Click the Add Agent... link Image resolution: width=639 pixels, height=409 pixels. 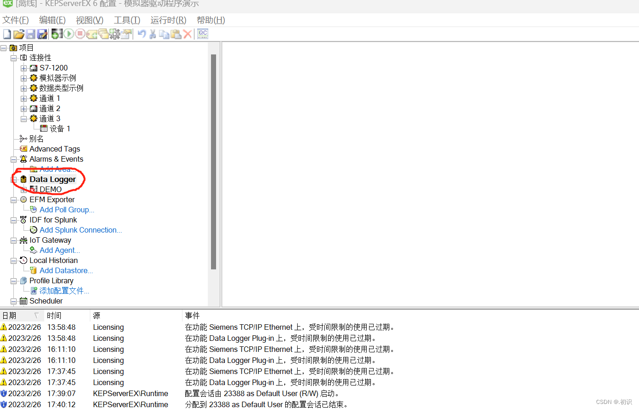tap(60, 250)
